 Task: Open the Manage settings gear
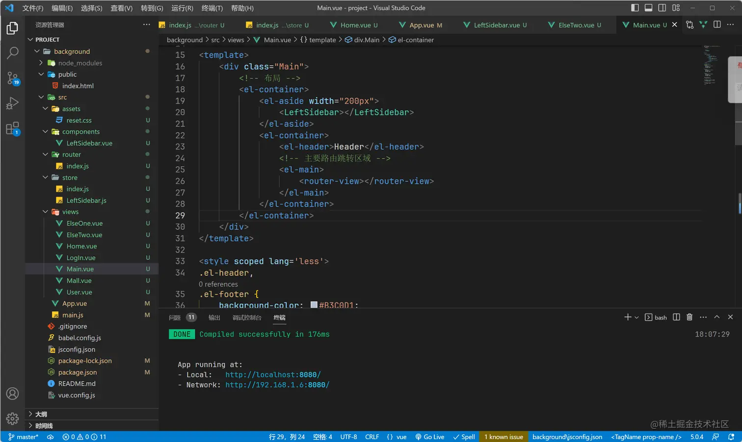pyautogui.click(x=13, y=418)
